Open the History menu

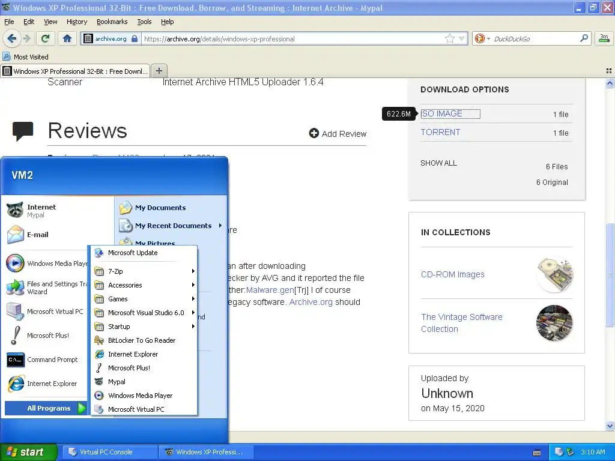coord(76,22)
